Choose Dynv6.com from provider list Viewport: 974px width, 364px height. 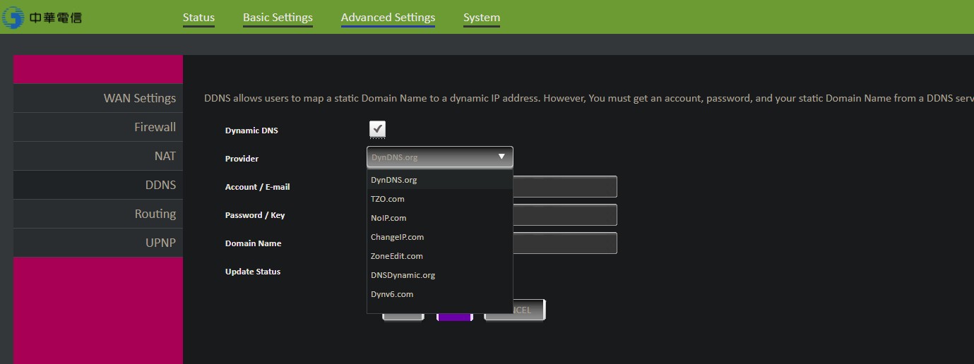tap(439, 294)
